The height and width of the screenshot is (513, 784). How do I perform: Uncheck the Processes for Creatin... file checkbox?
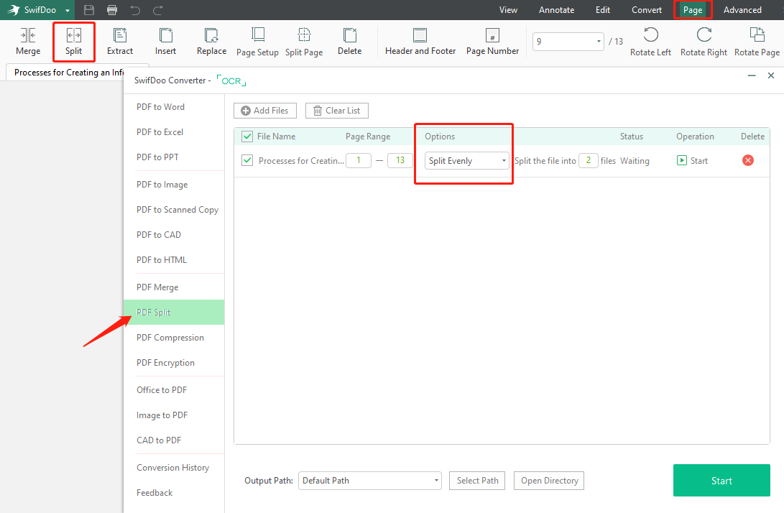point(247,160)
